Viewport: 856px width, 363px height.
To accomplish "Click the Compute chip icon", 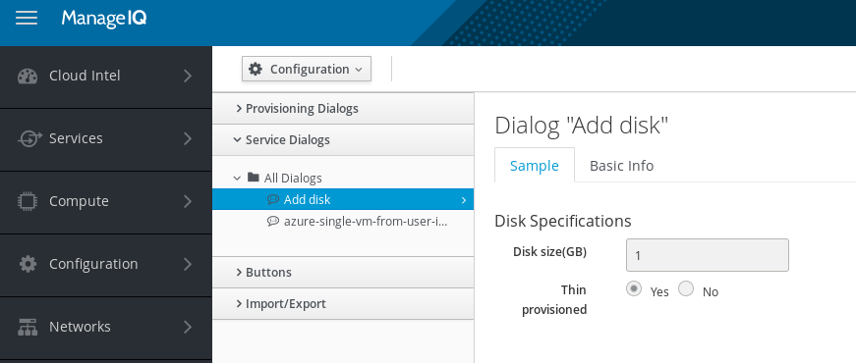I will (28, 201).
